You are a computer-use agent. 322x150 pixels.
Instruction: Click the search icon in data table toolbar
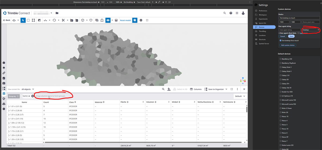tap(163, 89)
